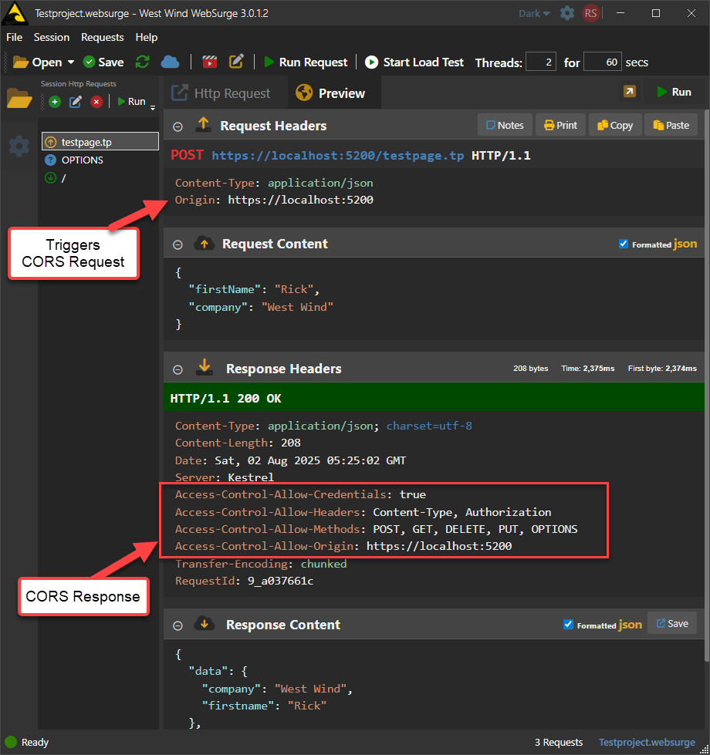Click the Threads count input field

pyautogui.click(x=540, y=62)
